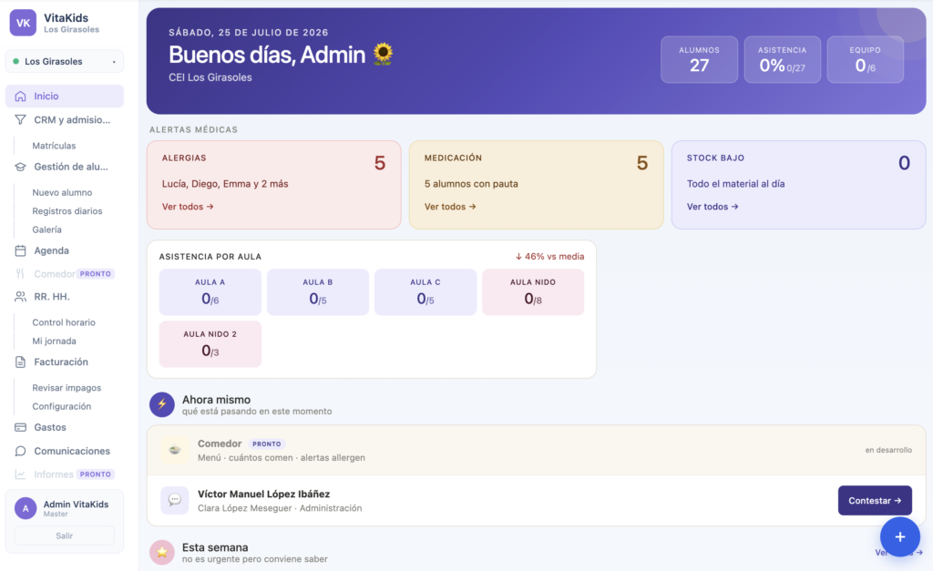
Task: Click the Salir logout button
Action: (65, 535)
